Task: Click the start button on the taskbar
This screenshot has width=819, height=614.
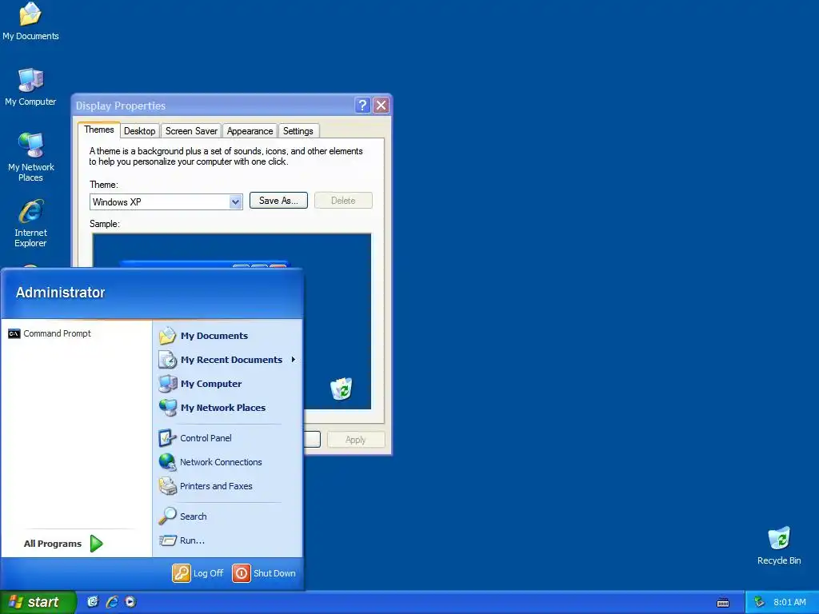Action: 38,602
